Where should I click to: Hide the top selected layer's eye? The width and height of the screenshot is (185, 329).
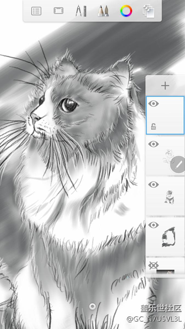click(x=153, y=104)
